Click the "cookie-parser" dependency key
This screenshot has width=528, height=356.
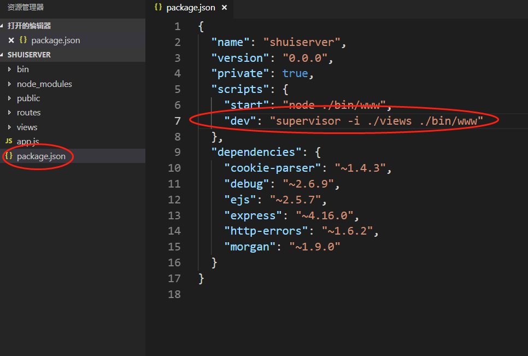(272, 168)
